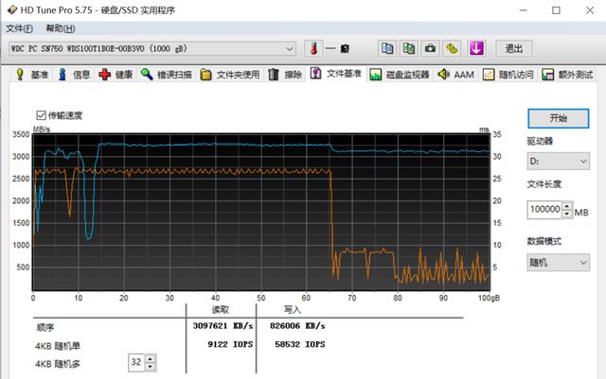Click the sequential write value 826006 KB/s
606x379 pixels.
(x=297, y=326)
